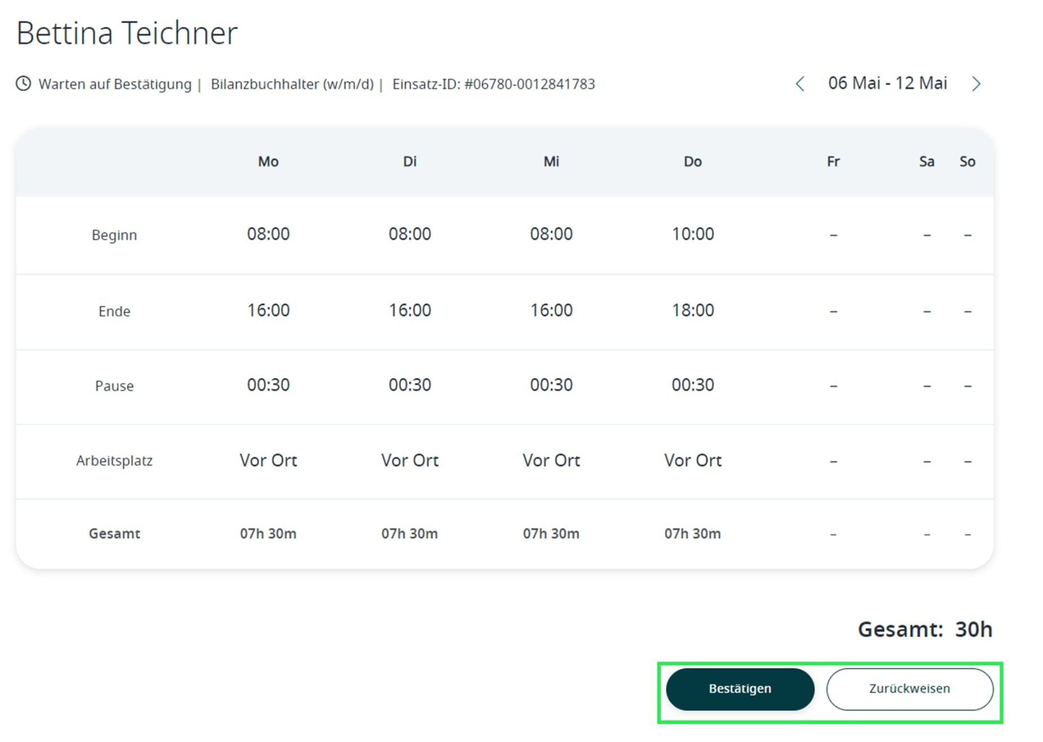Click Thursday's end time 18:00
Viewport: 1043px width, 742px height.
pos(692,310)
